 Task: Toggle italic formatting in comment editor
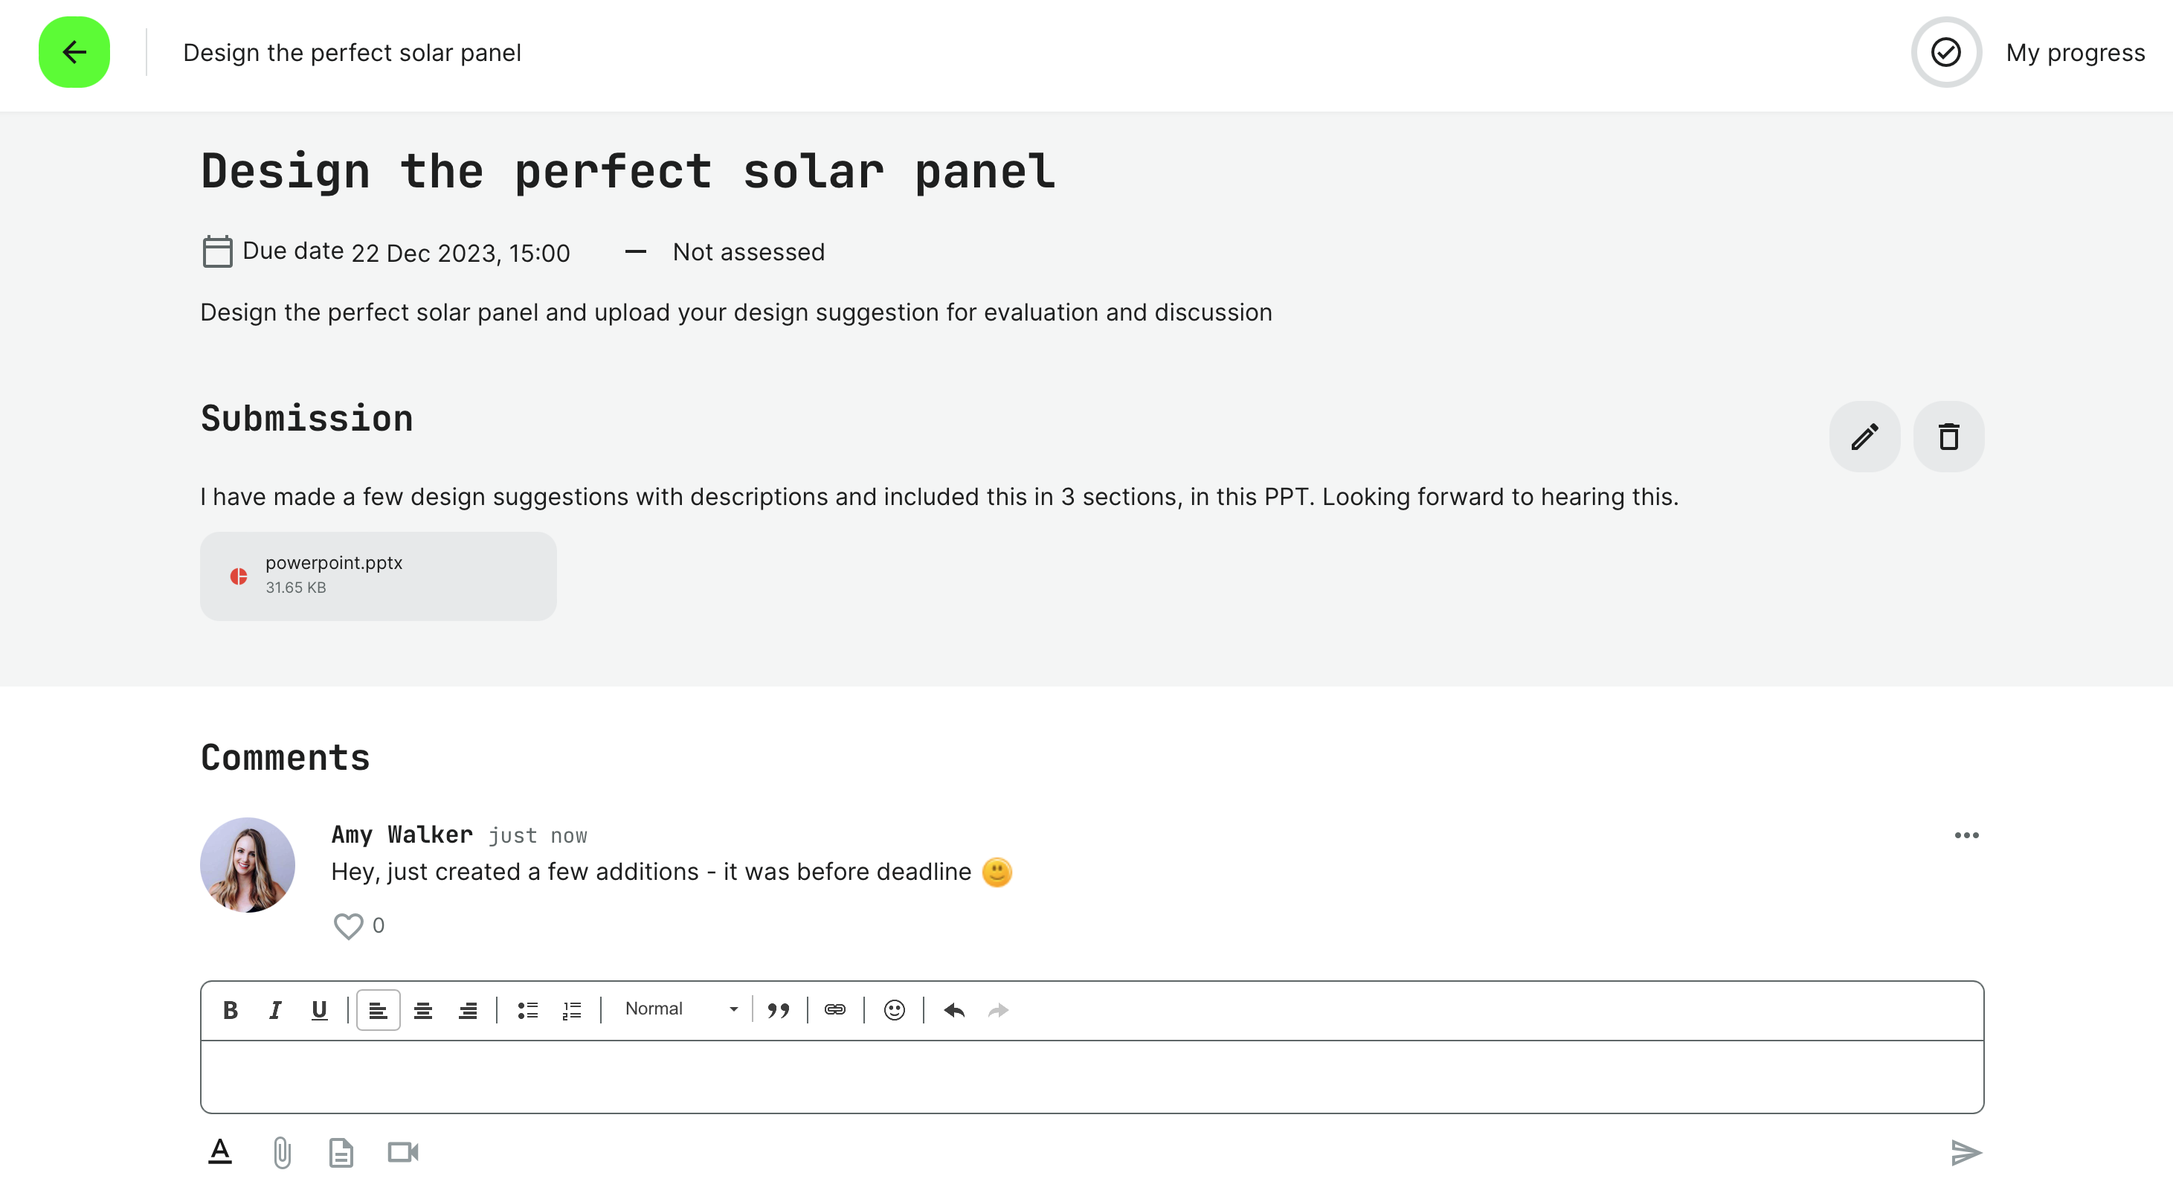[x=275, y=1011]
